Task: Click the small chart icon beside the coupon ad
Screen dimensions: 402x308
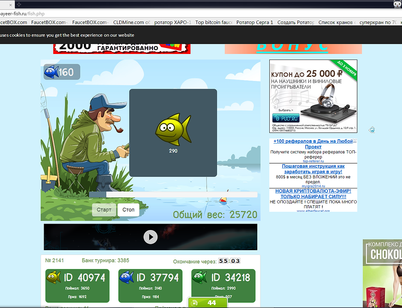Action: coord(372,130)
